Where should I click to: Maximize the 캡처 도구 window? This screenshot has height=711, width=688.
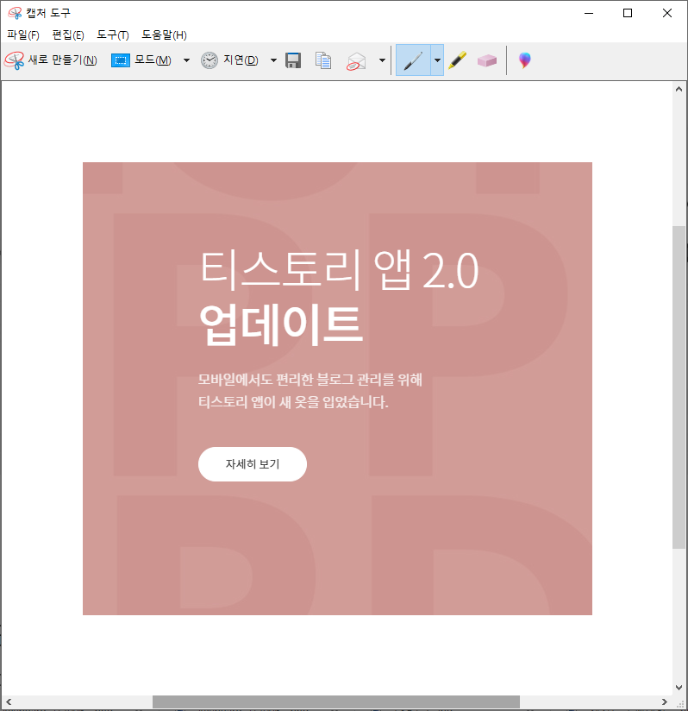628,13
